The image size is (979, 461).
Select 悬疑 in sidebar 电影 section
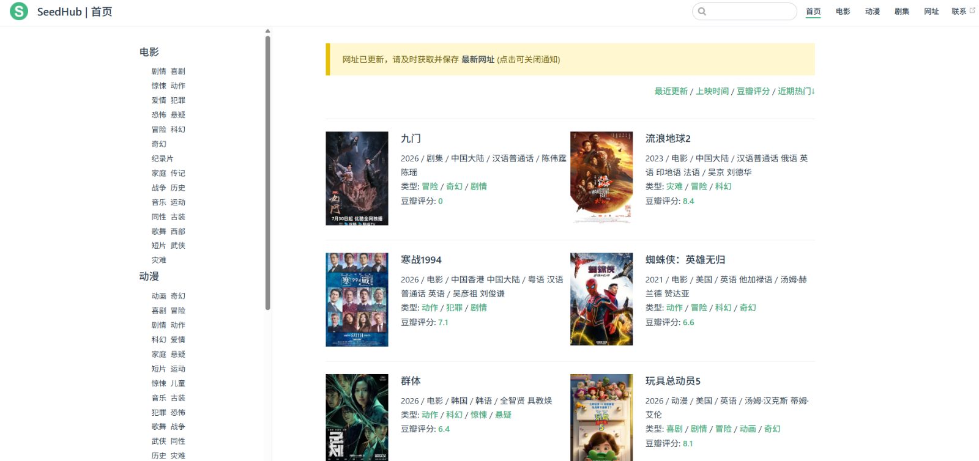pos(178,115)
